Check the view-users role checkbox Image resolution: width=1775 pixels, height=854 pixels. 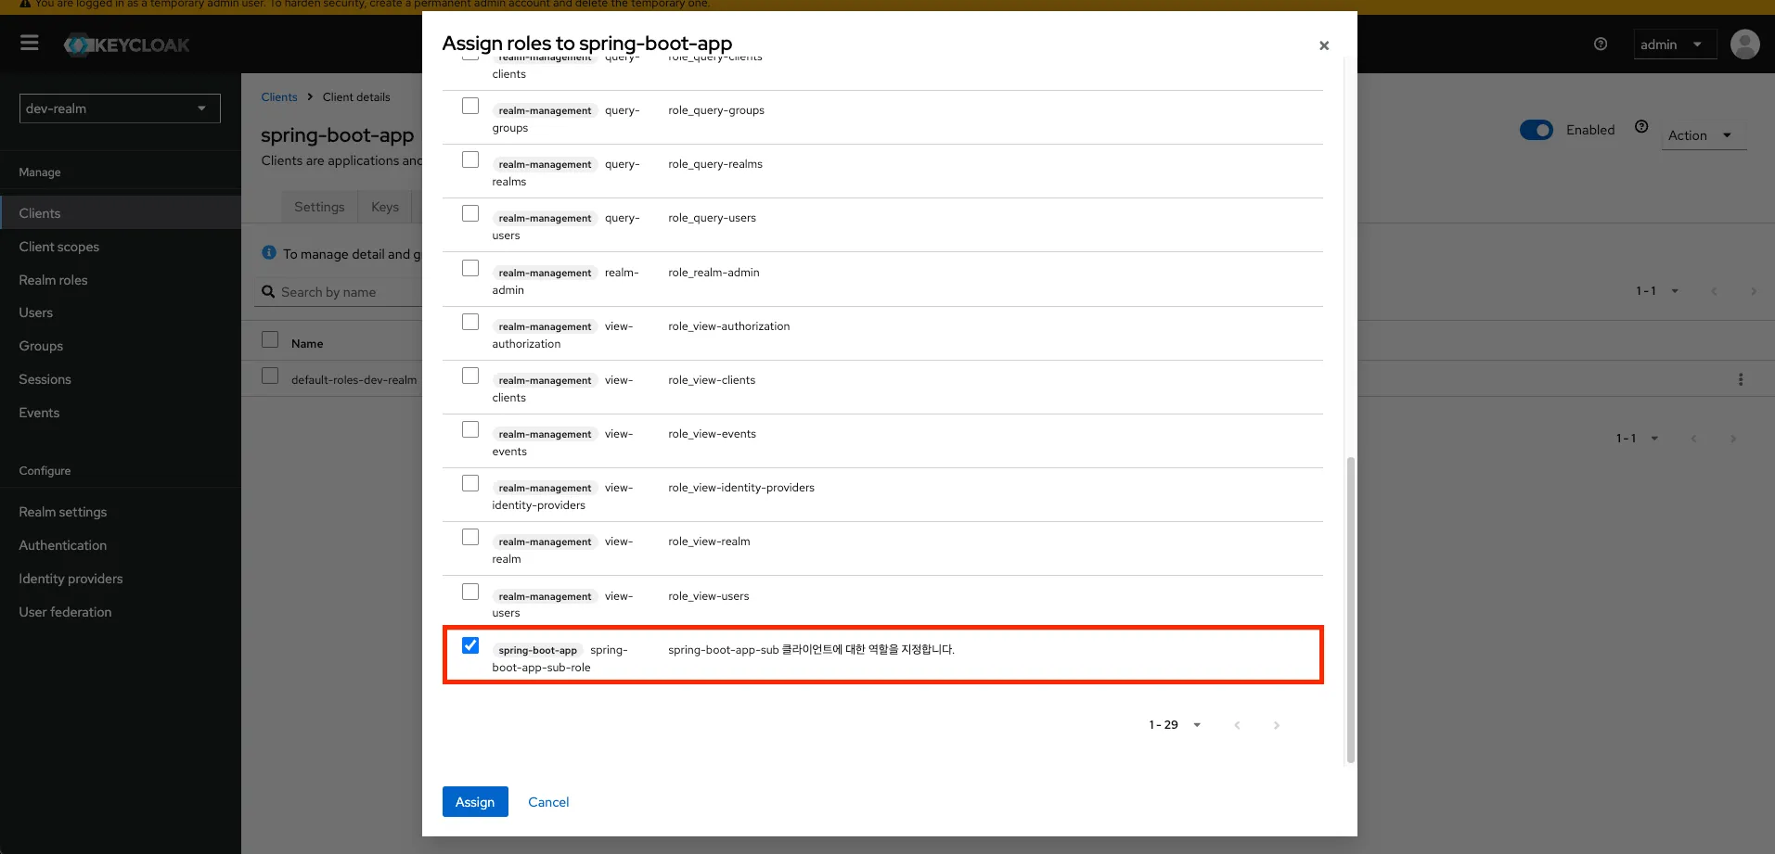tap(470, 592)
